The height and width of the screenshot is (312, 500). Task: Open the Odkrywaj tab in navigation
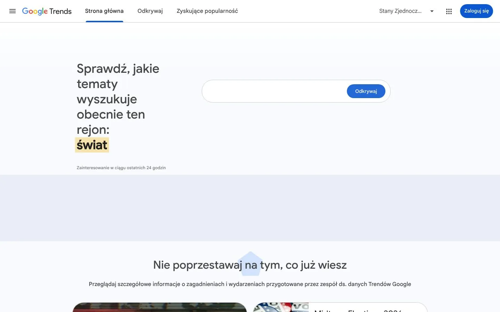[x=150, y=11]
